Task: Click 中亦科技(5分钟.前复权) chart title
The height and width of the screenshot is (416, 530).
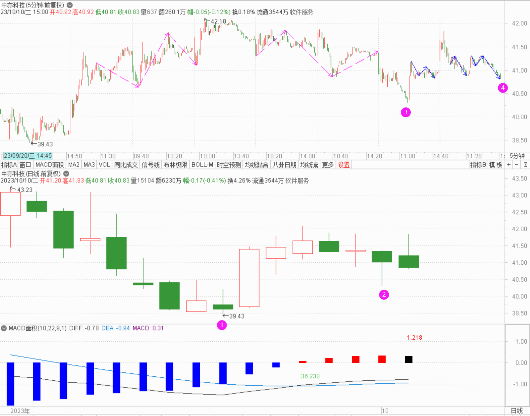Action: 33,5
